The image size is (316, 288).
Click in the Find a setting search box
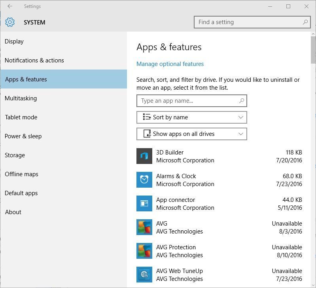(252, 22)
